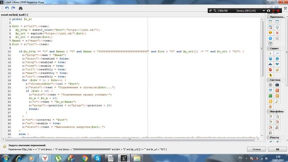Collapse the Скрипт actions group
The height and width of the screenshot is (162, 288).
[268, 49]
